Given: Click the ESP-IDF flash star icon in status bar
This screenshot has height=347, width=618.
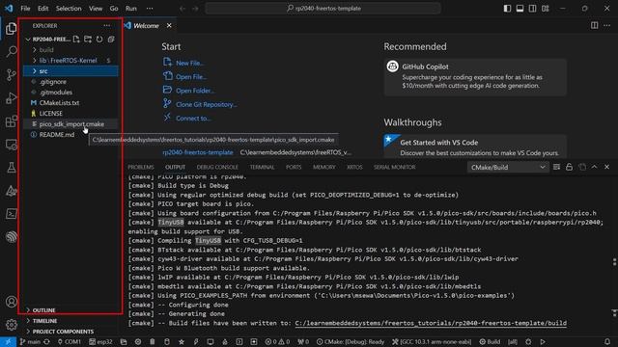Looking at the screenshot, I should pyautogui.click(x=182, y=341).
